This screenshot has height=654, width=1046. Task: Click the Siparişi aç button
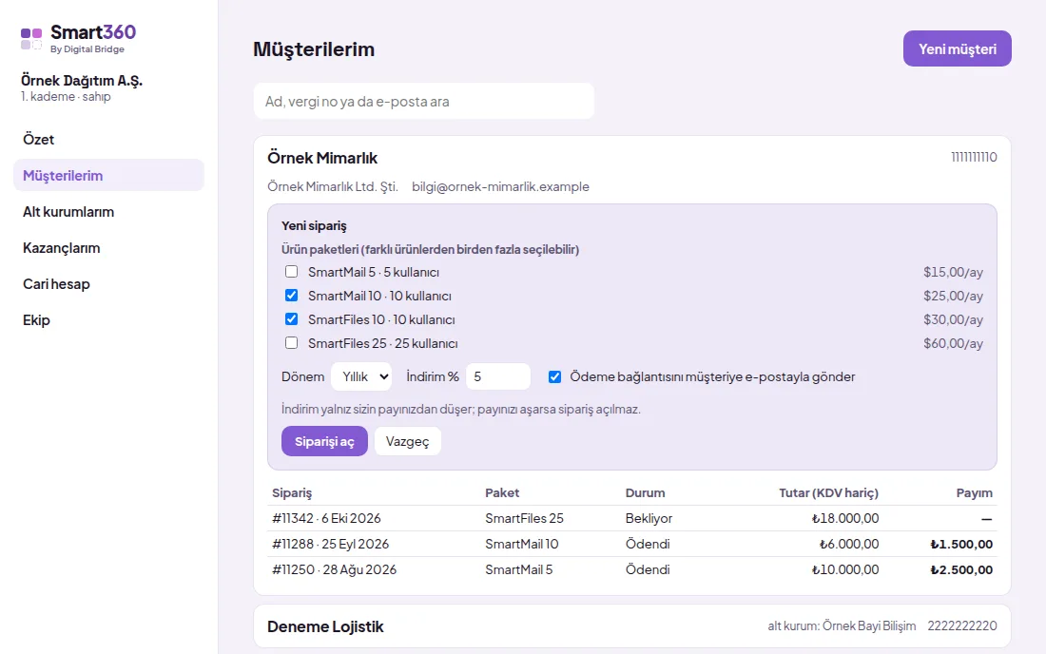(x=324, y=441)
